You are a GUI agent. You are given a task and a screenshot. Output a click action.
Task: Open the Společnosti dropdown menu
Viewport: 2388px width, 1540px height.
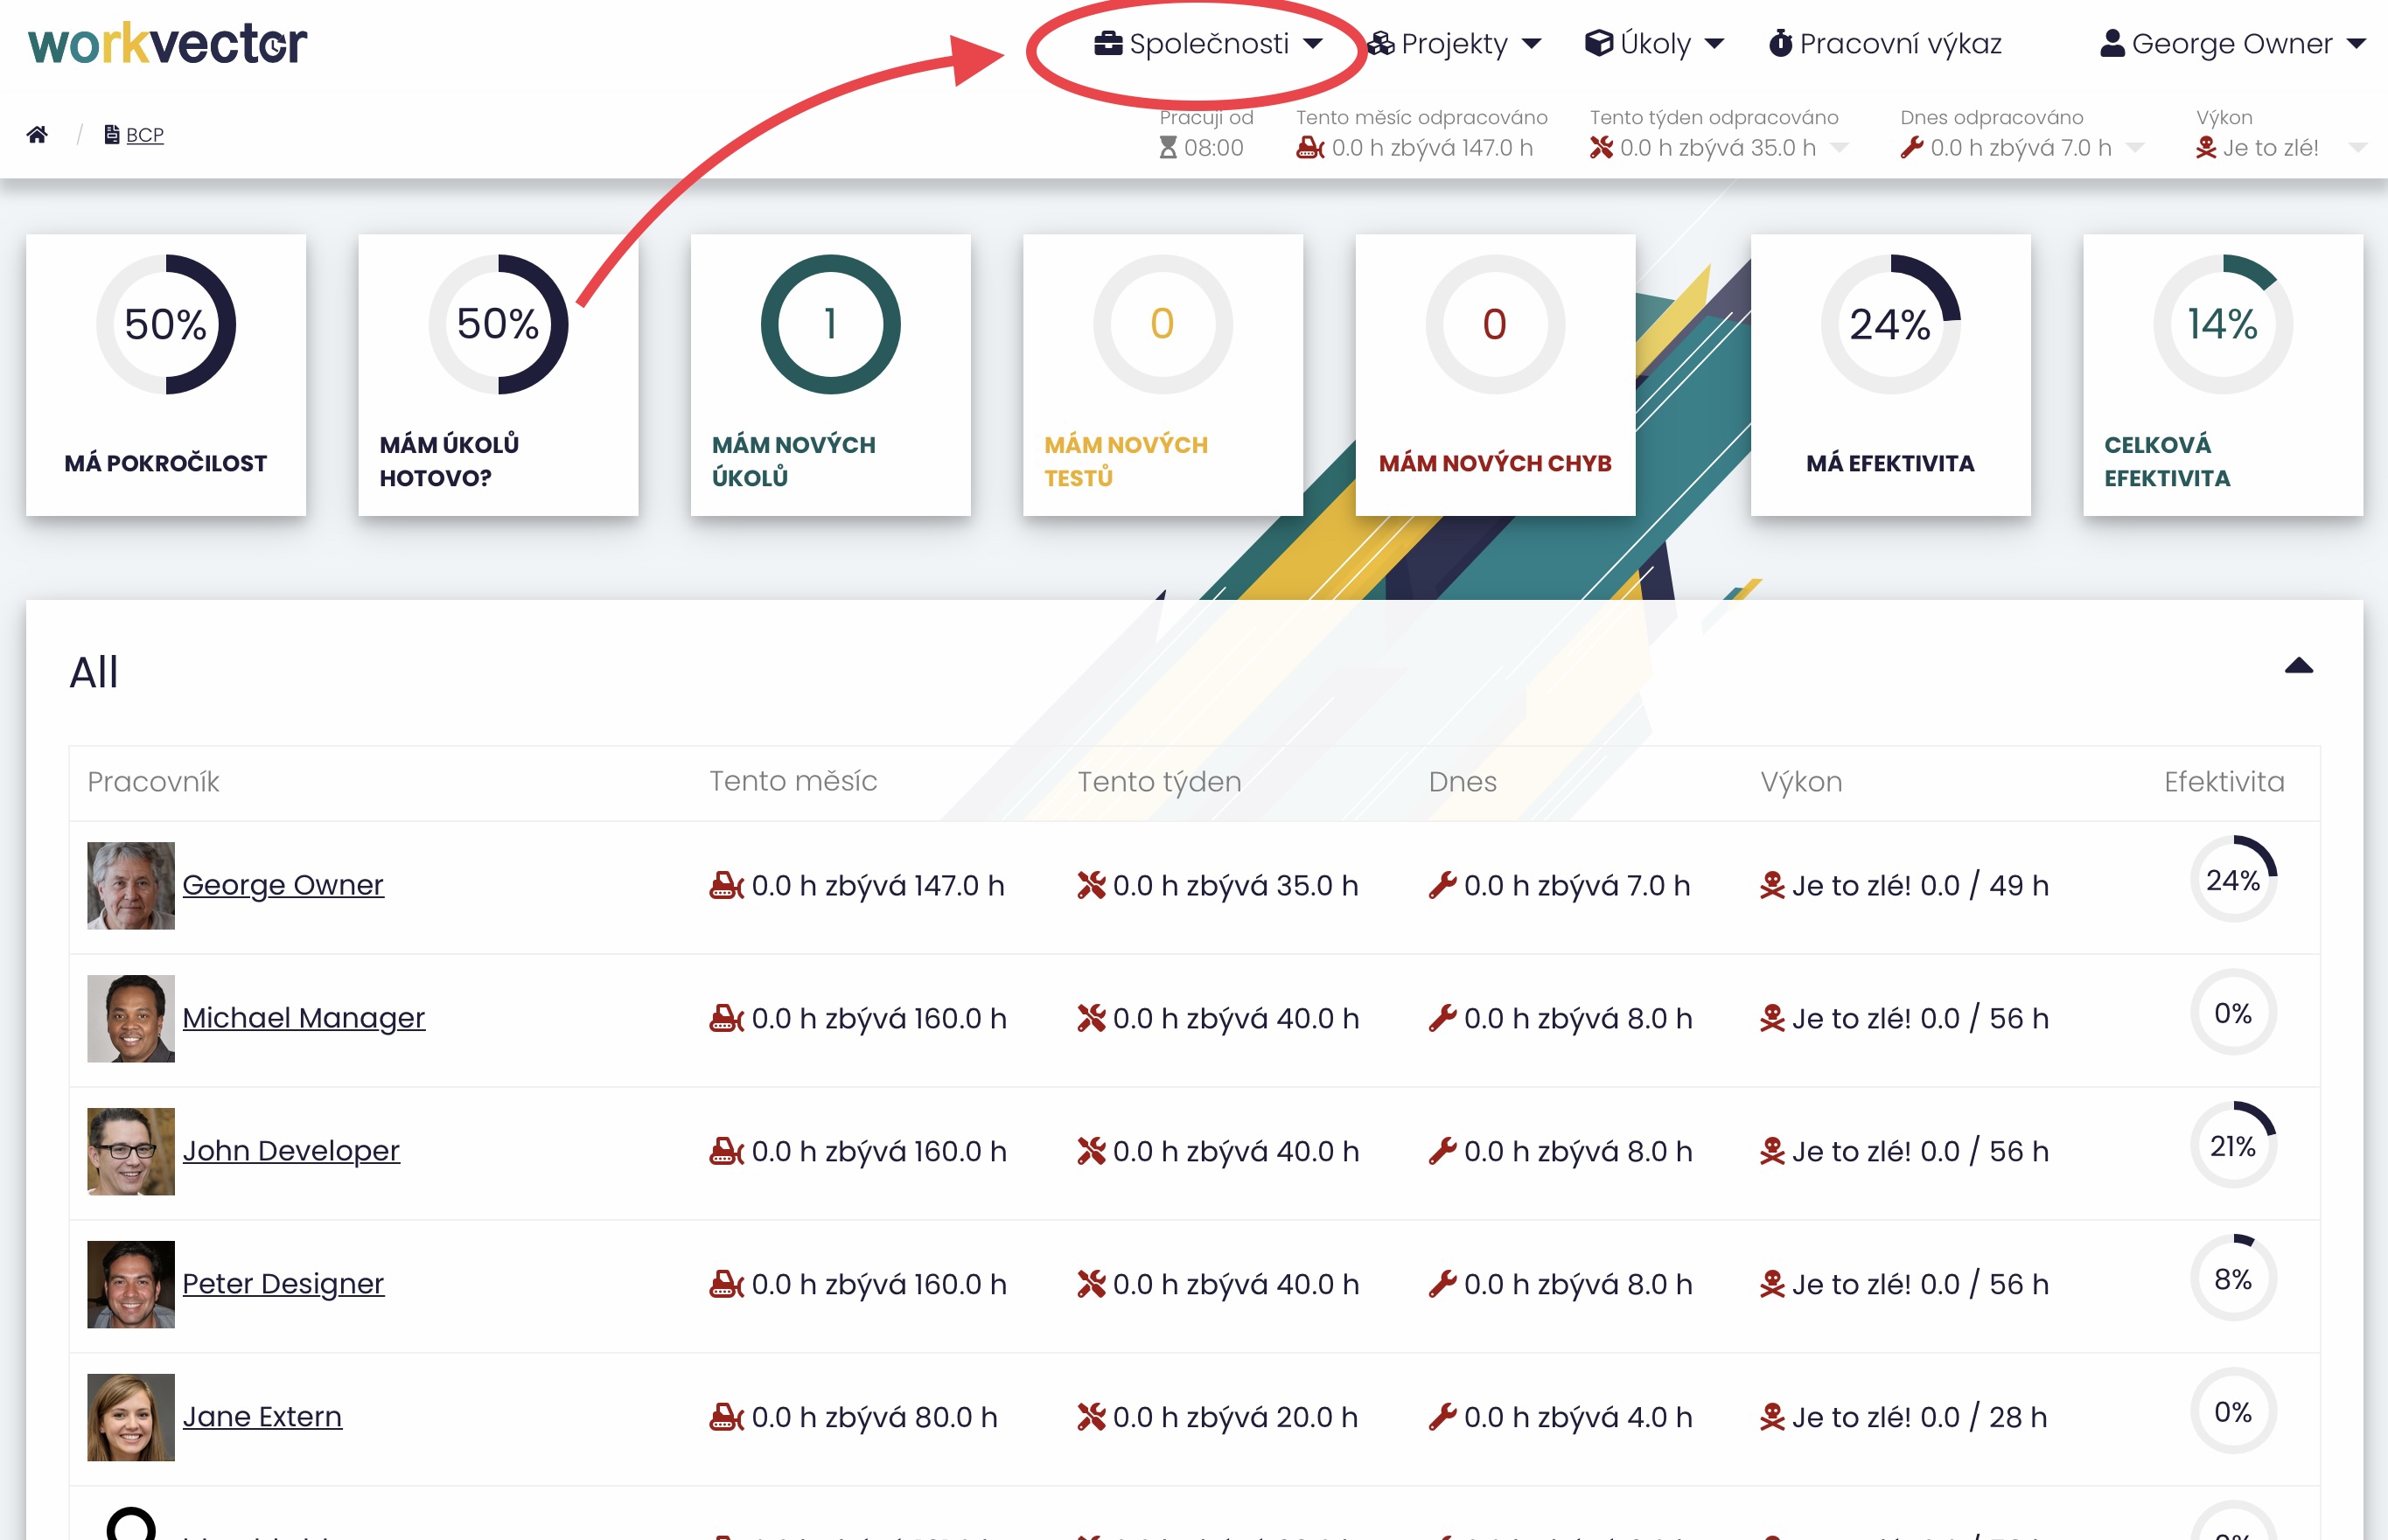tap(1208, 43)
